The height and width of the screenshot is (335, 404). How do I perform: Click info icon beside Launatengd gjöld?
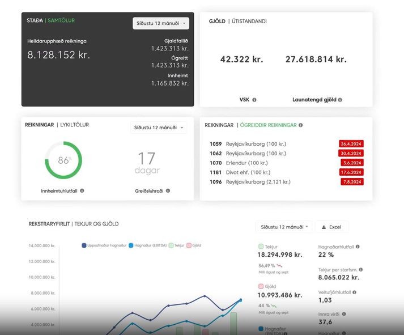click(340, 100)
